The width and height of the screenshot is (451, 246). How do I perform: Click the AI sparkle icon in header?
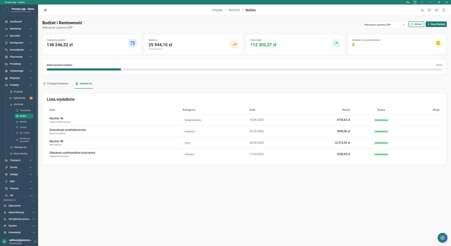point(436,10)
